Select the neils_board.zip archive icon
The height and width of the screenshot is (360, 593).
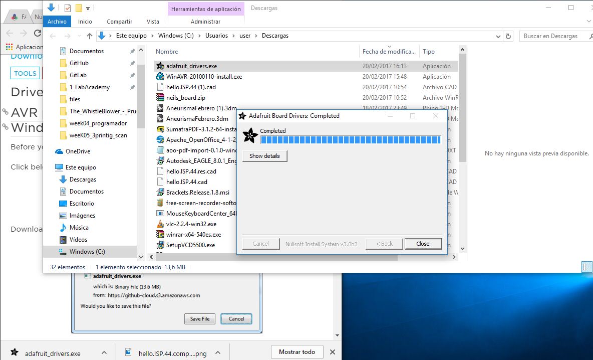click(x=160, y=98)
